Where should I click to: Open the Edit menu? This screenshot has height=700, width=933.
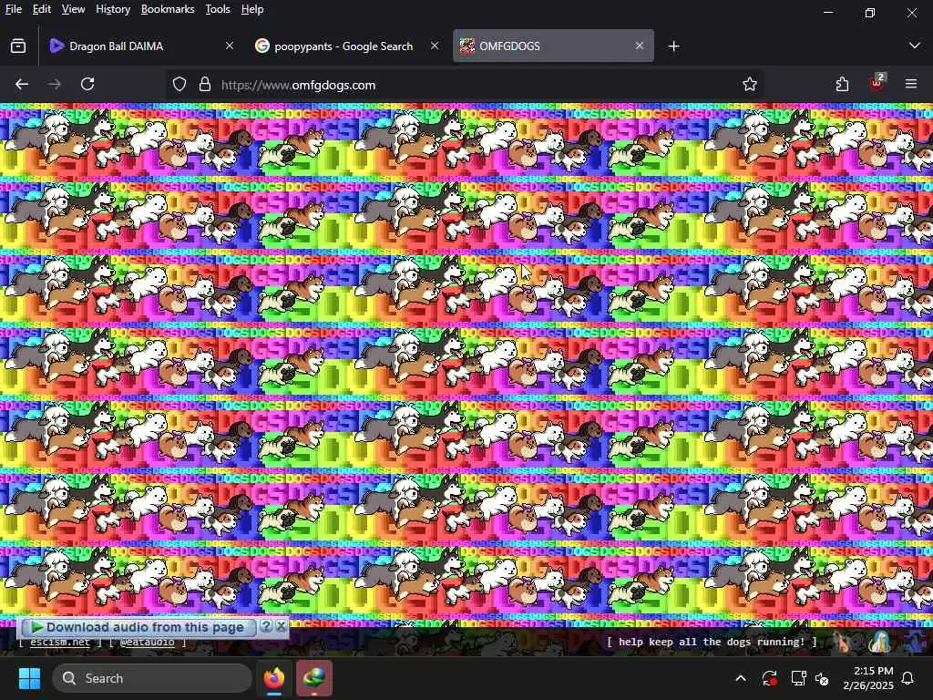(42, 9)
